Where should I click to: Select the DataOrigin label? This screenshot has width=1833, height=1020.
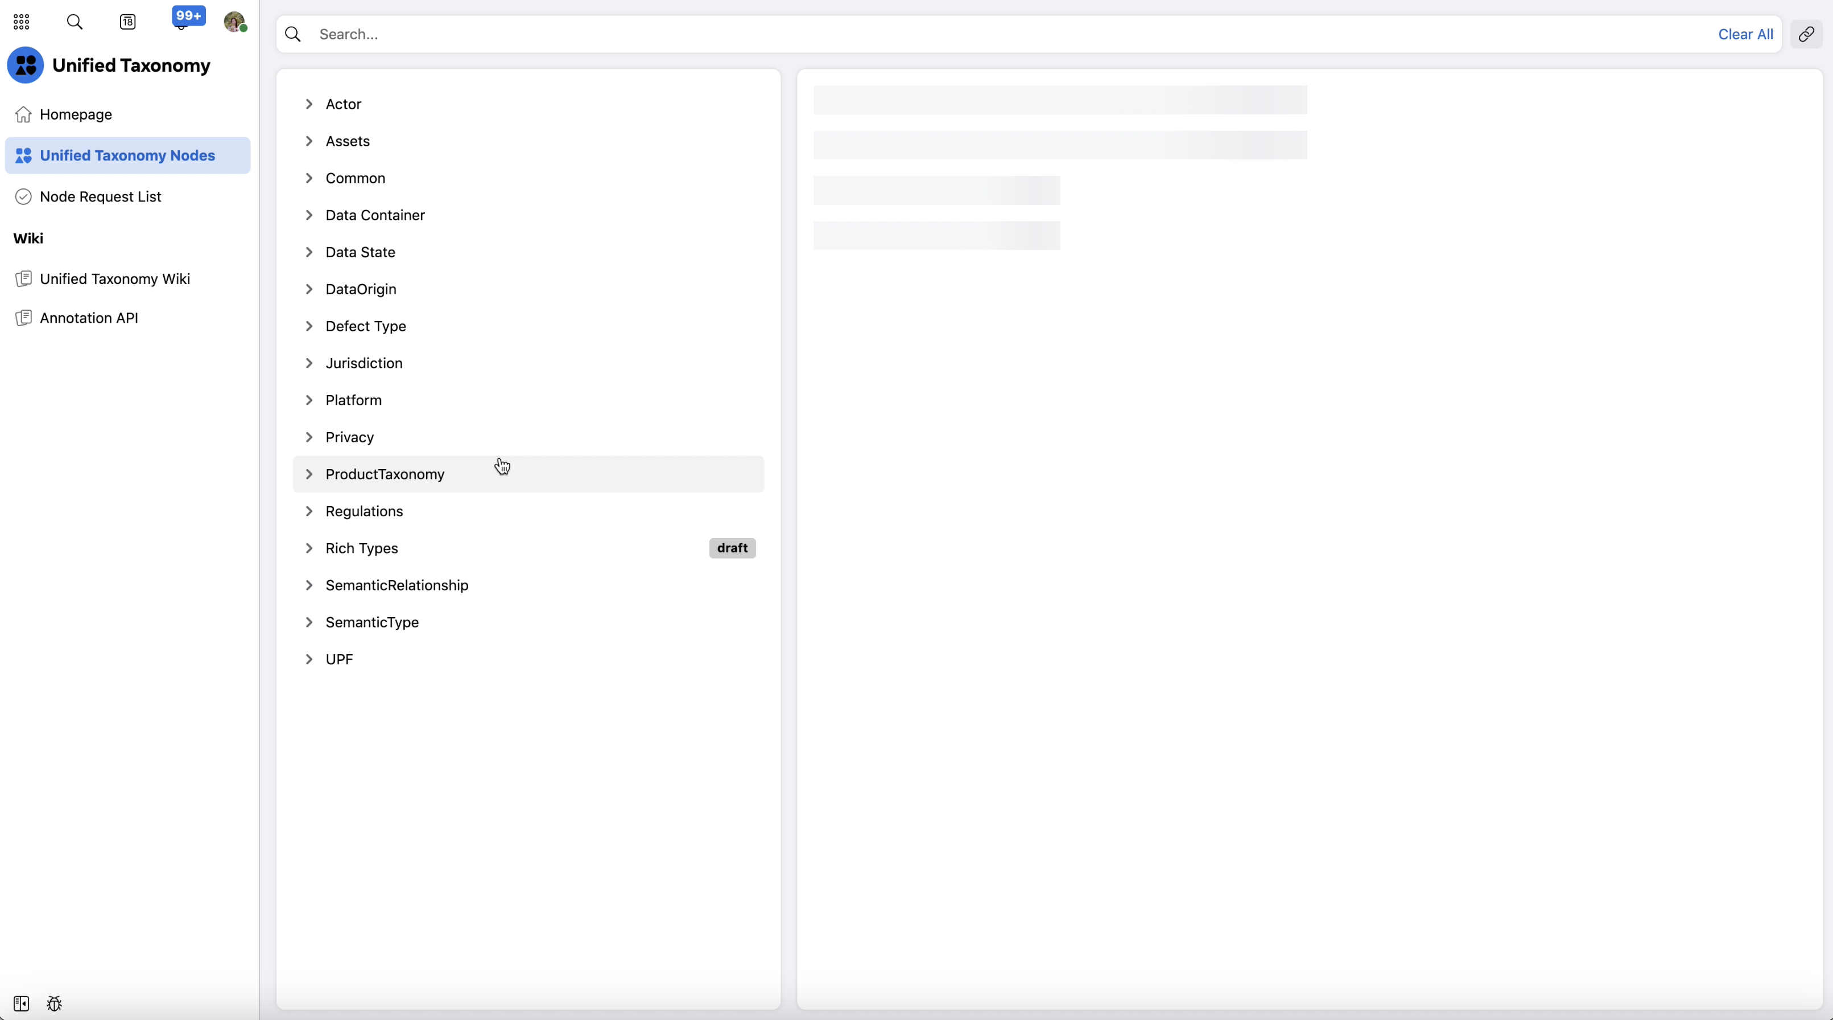point(361,289)
